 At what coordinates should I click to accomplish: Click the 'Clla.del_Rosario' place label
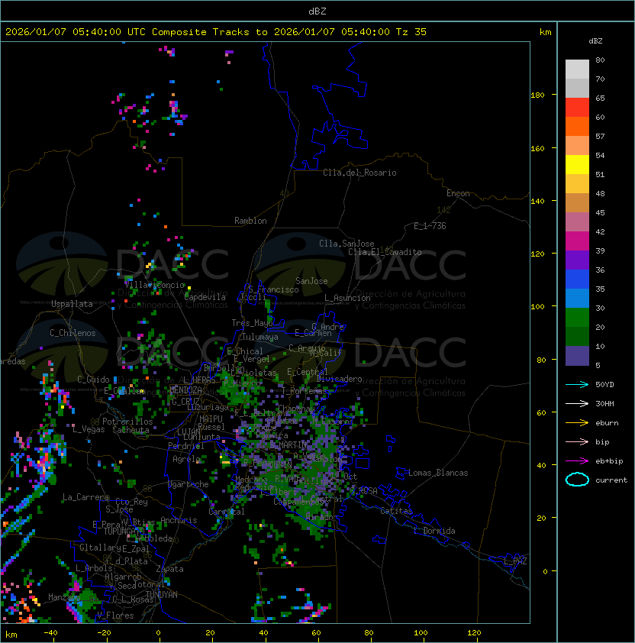tap(359, 173)
